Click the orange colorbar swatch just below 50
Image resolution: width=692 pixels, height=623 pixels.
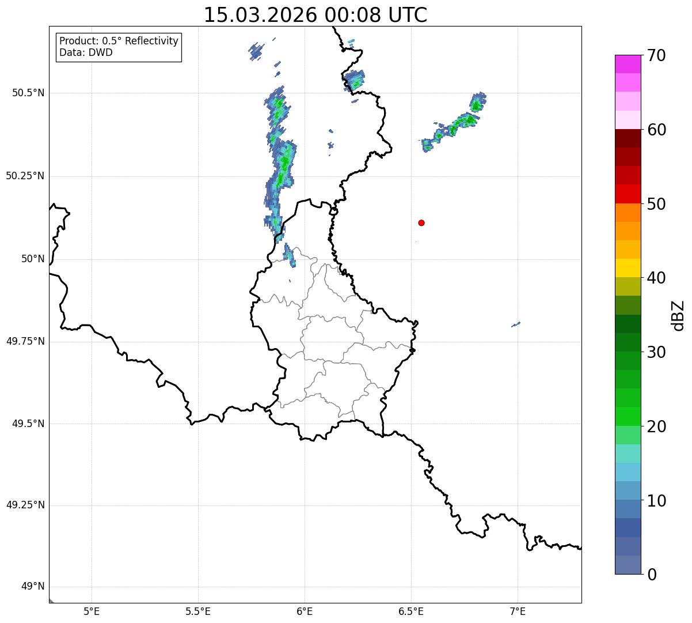click(x=628, y=213)
